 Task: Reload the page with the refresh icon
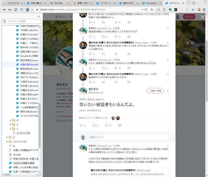16,9
